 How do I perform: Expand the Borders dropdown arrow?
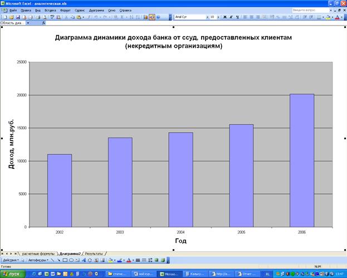[323, 17]
